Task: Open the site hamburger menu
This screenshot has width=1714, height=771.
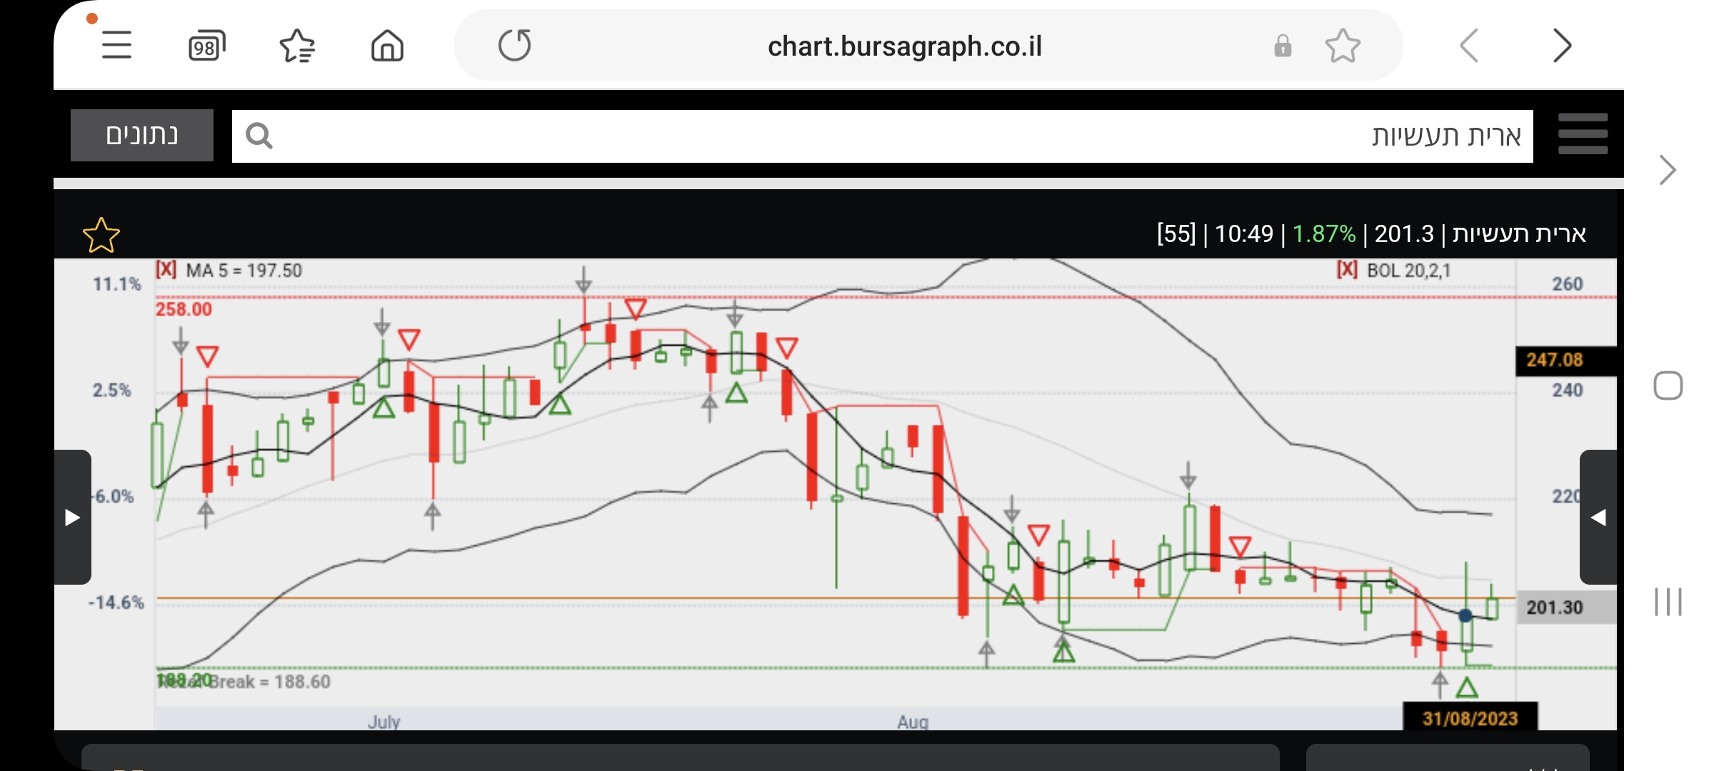Action: pos(1583,134)
